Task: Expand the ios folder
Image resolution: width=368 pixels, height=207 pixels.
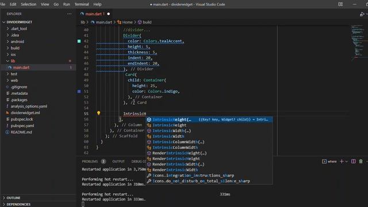Action: [x=13, y=55]
